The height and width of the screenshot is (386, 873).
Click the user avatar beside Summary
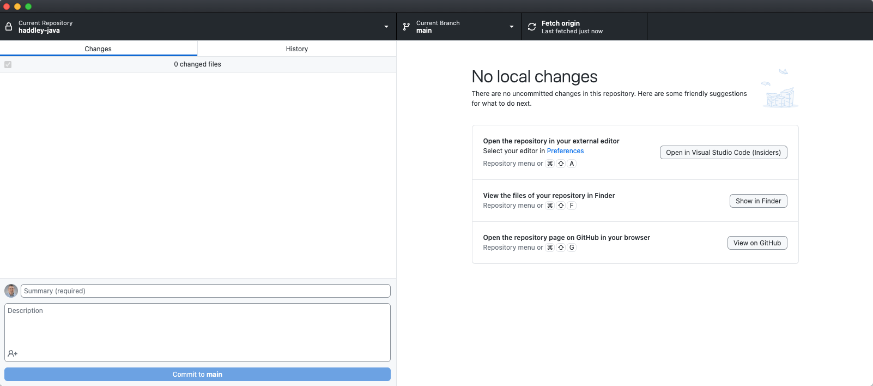[x=11, y=291]
